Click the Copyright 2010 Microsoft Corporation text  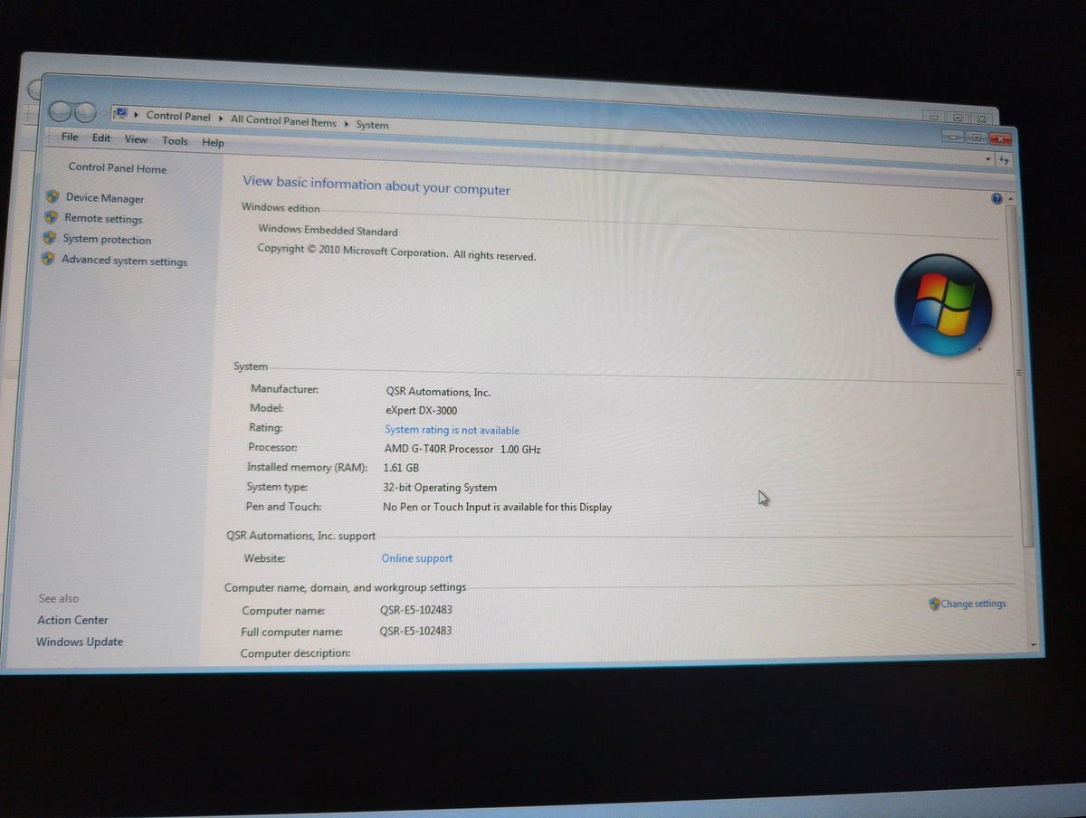point(396,252)
